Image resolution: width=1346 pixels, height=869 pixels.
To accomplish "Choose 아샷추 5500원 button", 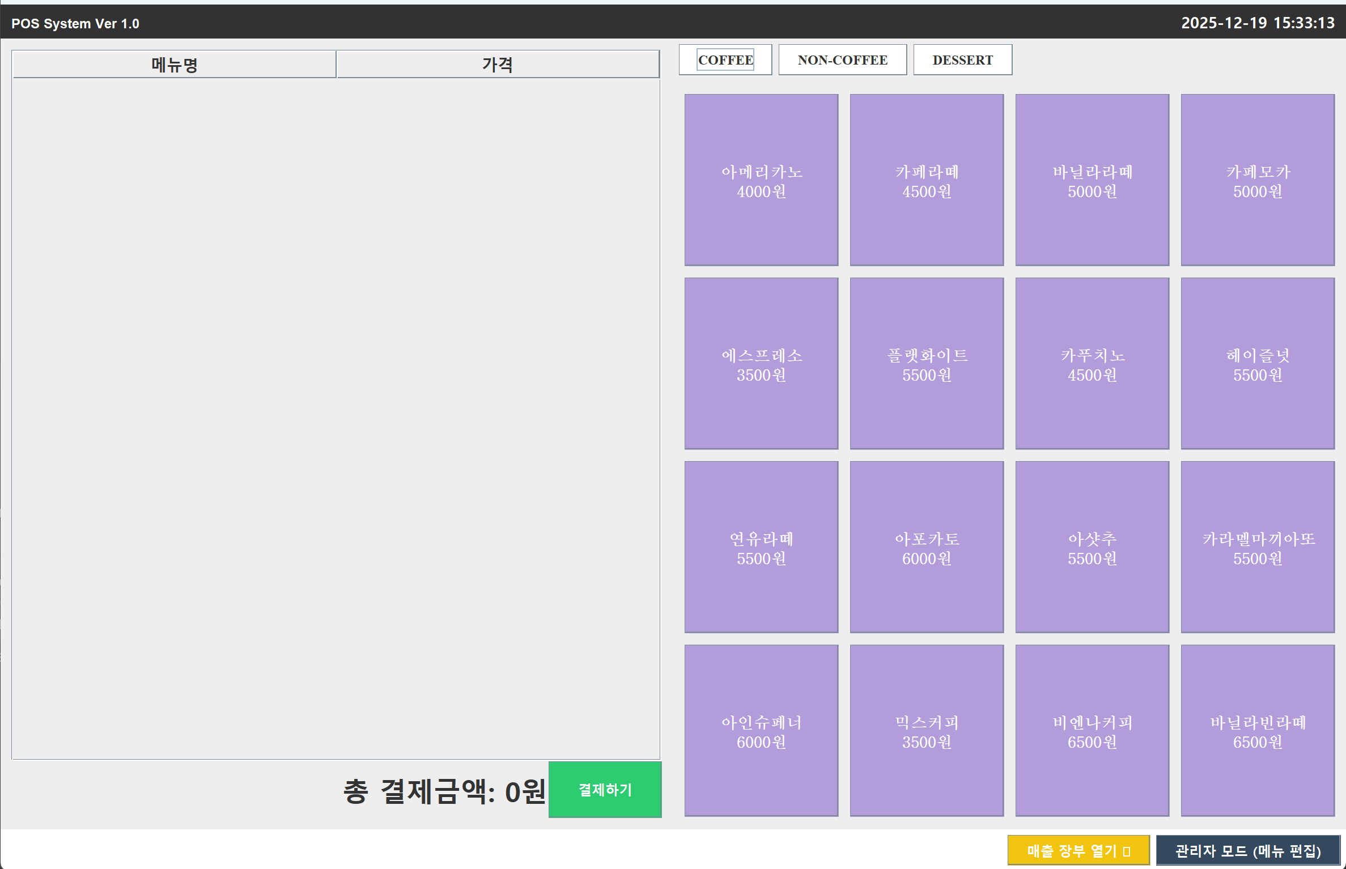I will click(x=1092, y=547).
